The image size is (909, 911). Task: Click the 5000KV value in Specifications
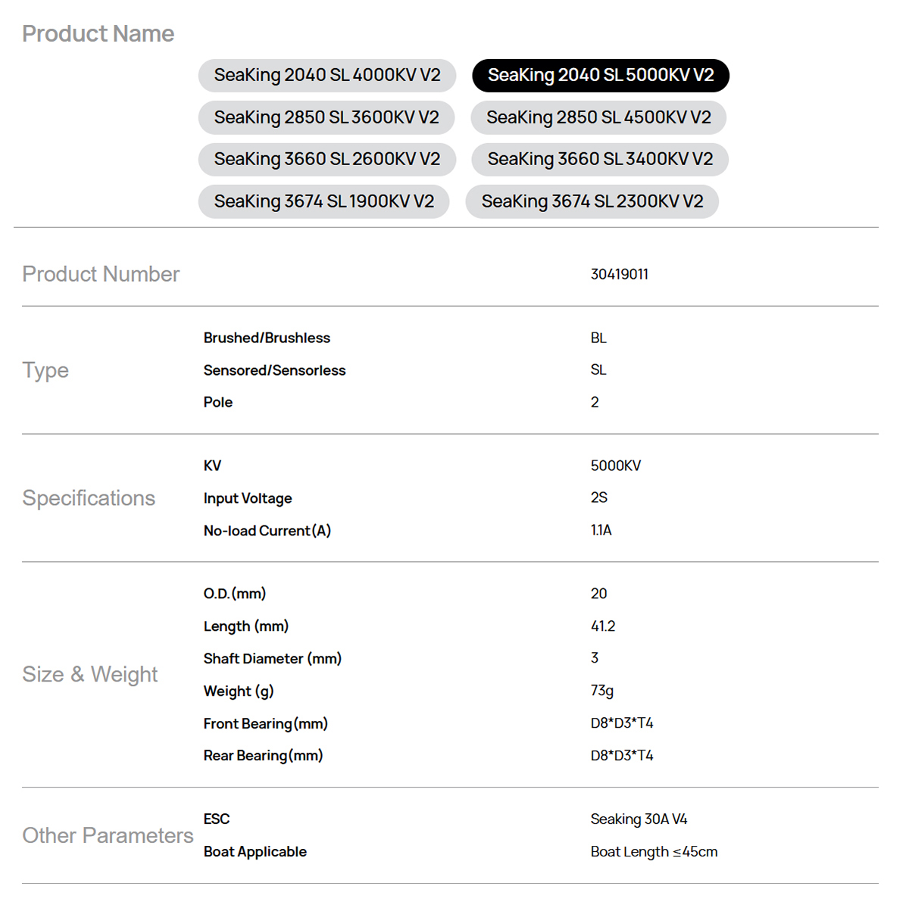[x=615, y=466]
